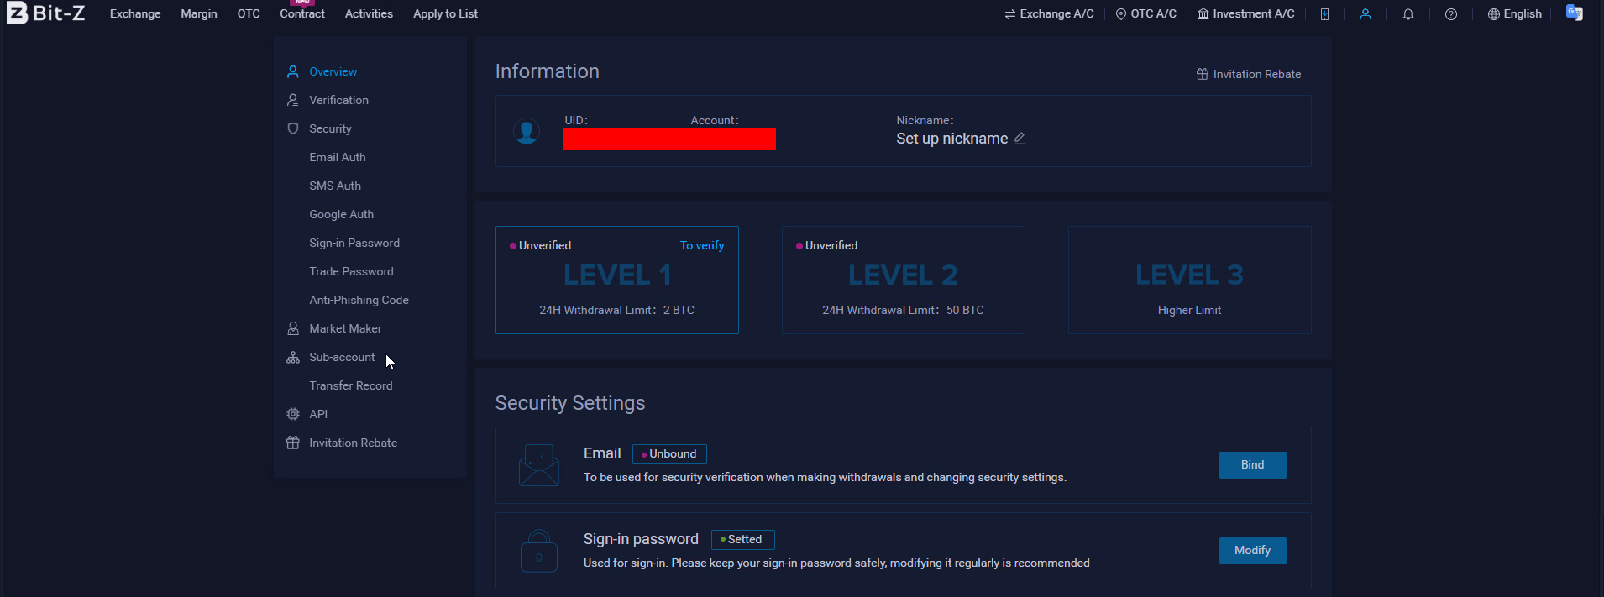This screenshot has width=1604, height=597.
Task: Click the Overview person icon in sidebar
Action: pyautogui.click(x=293, y=71)
